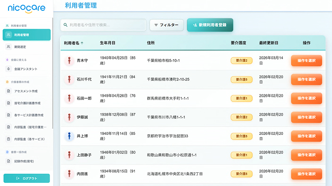
Task: Click the logout arrow icon
Action: tap(18, 178)
